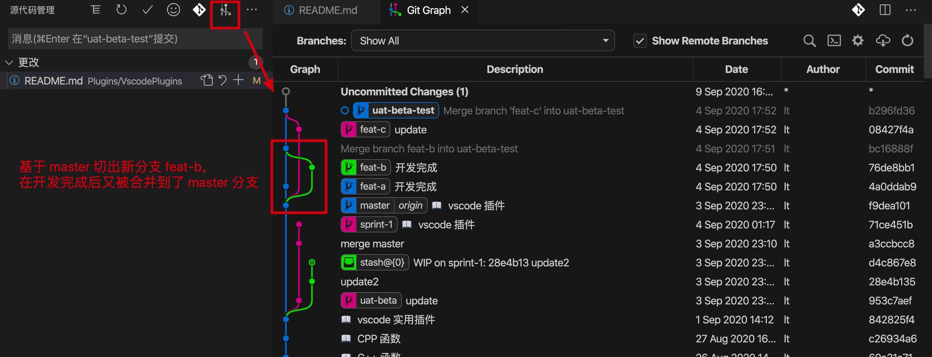Discard README.md changes with undo arrow
932x357 pixels.
click(x=223, y=80)
